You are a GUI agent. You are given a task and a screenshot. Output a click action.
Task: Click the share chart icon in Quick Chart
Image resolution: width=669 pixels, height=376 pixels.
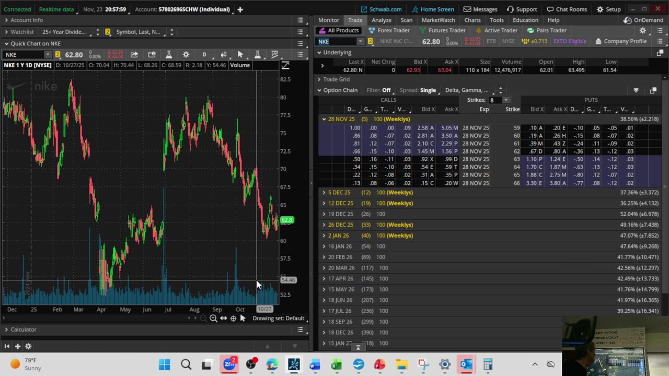tap(134, 54)
